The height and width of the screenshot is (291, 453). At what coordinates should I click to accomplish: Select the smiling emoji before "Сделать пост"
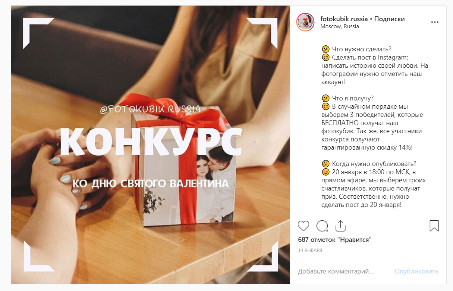click(x=325, y=57)
